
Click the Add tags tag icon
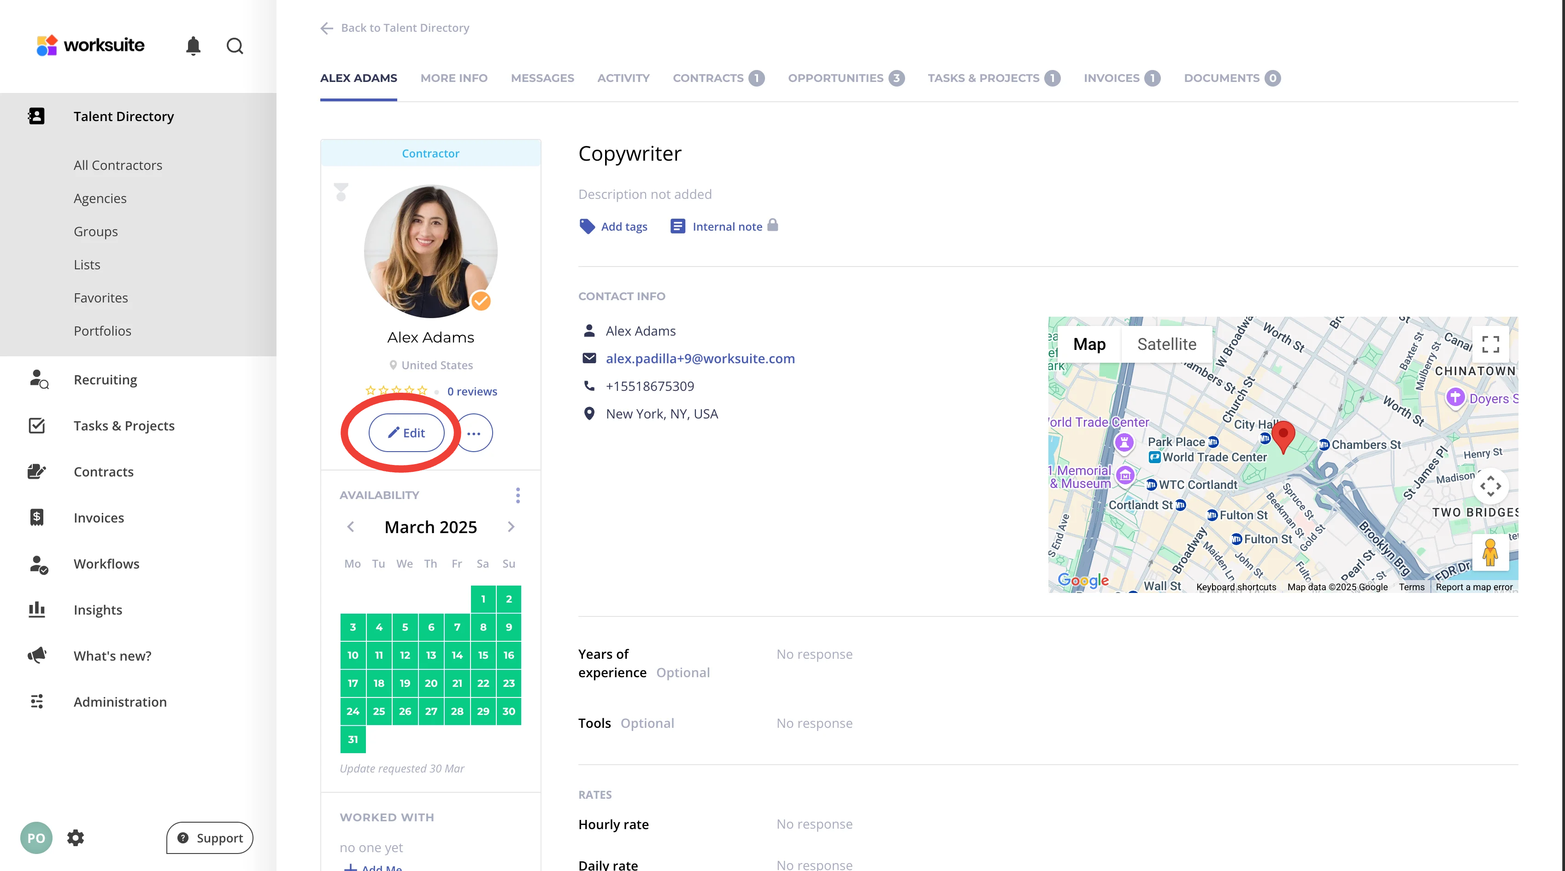click(587, 226)
